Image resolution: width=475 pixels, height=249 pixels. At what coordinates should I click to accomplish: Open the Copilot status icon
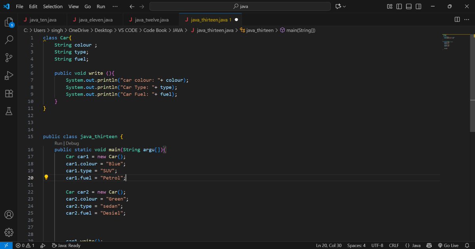coord(429,245)
